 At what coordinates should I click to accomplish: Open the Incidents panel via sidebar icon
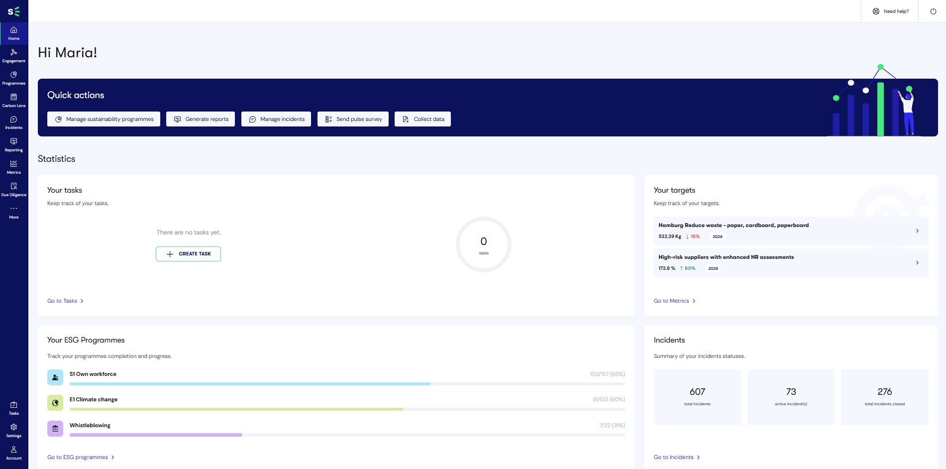pos(13,121)
